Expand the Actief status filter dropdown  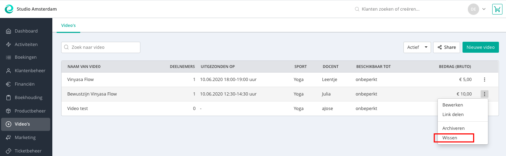pyautogui.click(x=417, y=47)
